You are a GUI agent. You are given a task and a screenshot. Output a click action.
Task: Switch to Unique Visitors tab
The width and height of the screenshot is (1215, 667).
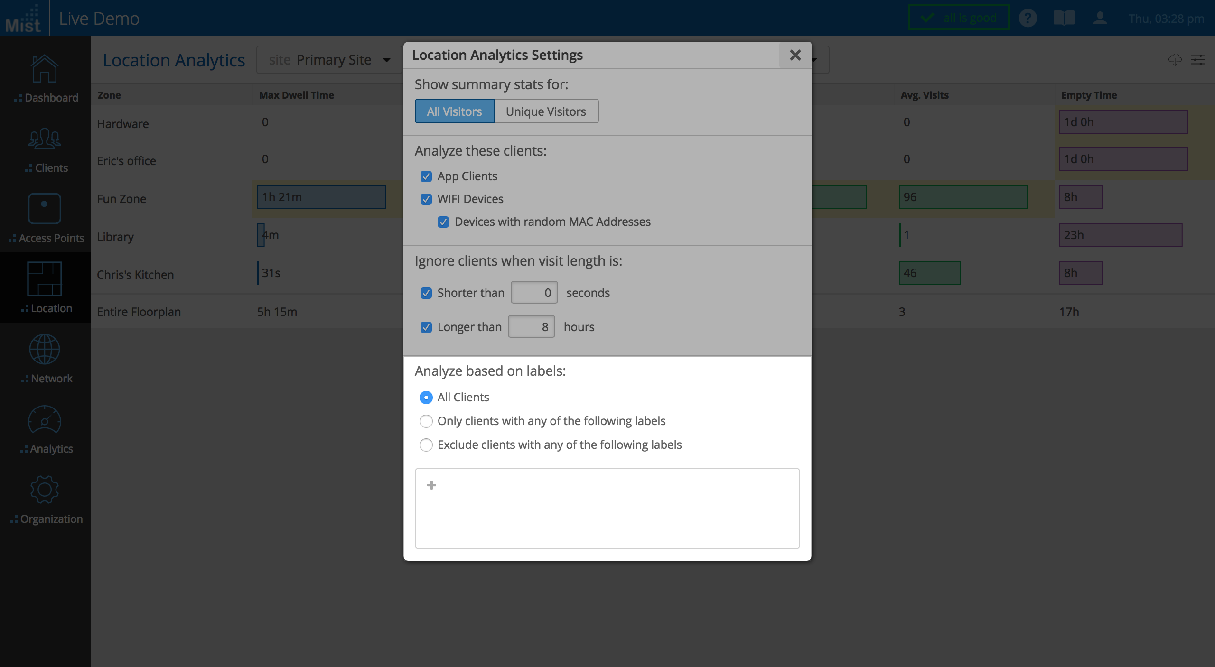coord(546,111)
